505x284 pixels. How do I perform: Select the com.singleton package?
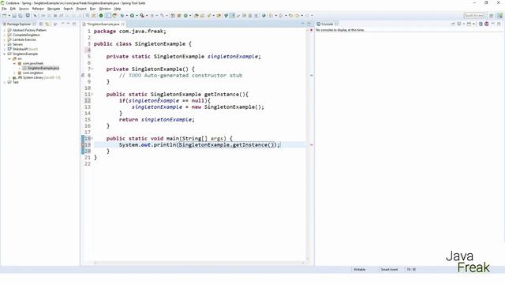(x=32, y=73)
